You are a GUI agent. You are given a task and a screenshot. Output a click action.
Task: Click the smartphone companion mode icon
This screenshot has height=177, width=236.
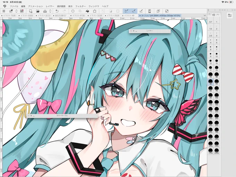[150, 11]
